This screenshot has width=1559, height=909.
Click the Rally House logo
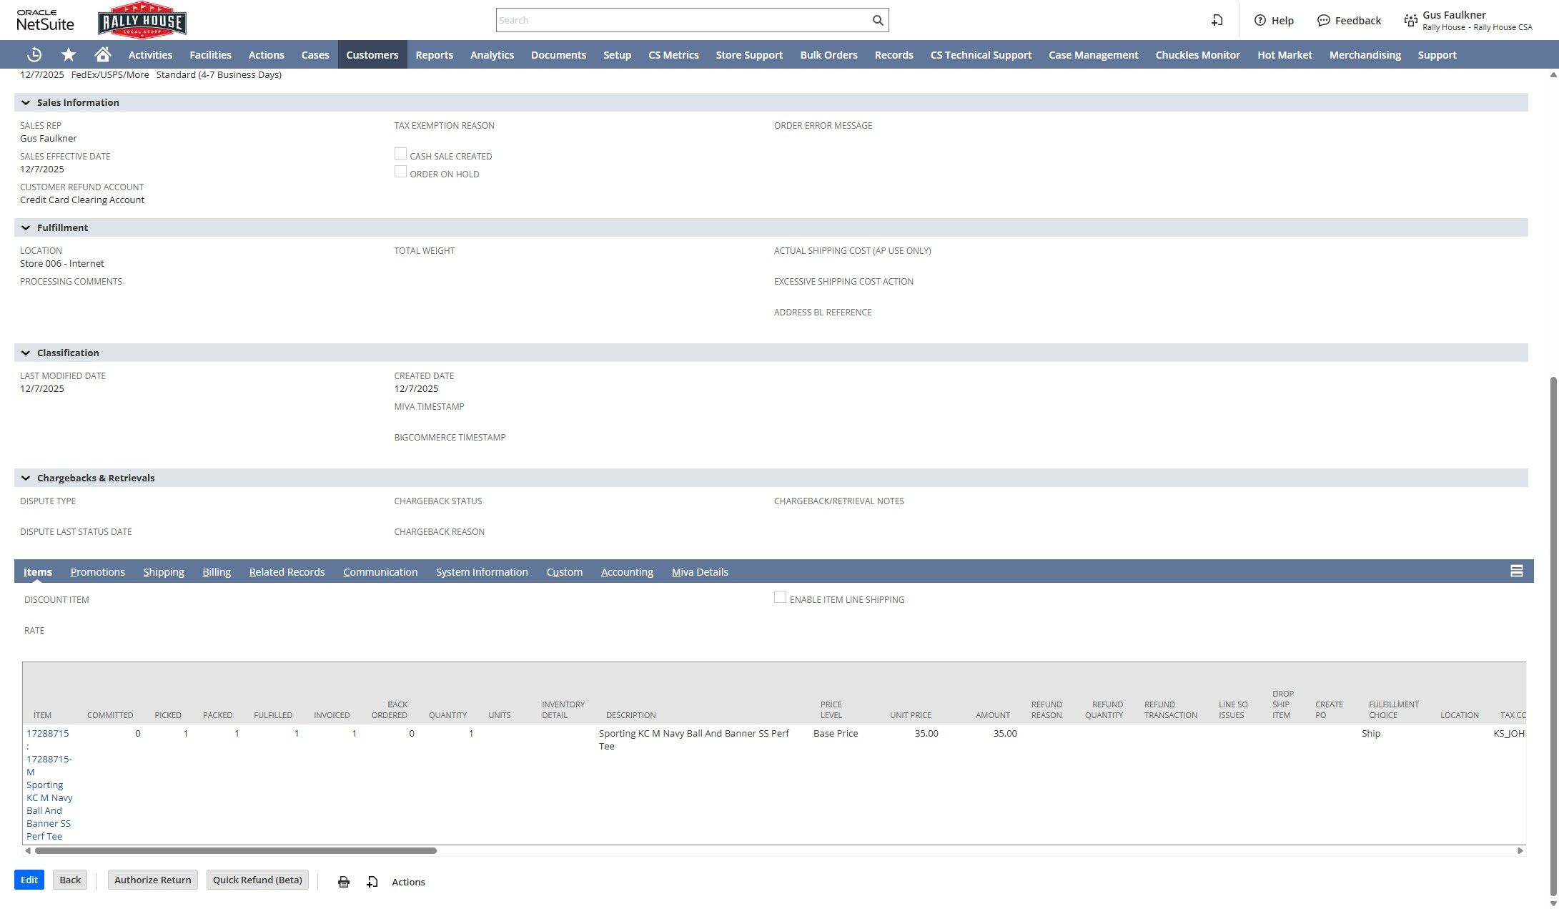click(x=142, y=20)
